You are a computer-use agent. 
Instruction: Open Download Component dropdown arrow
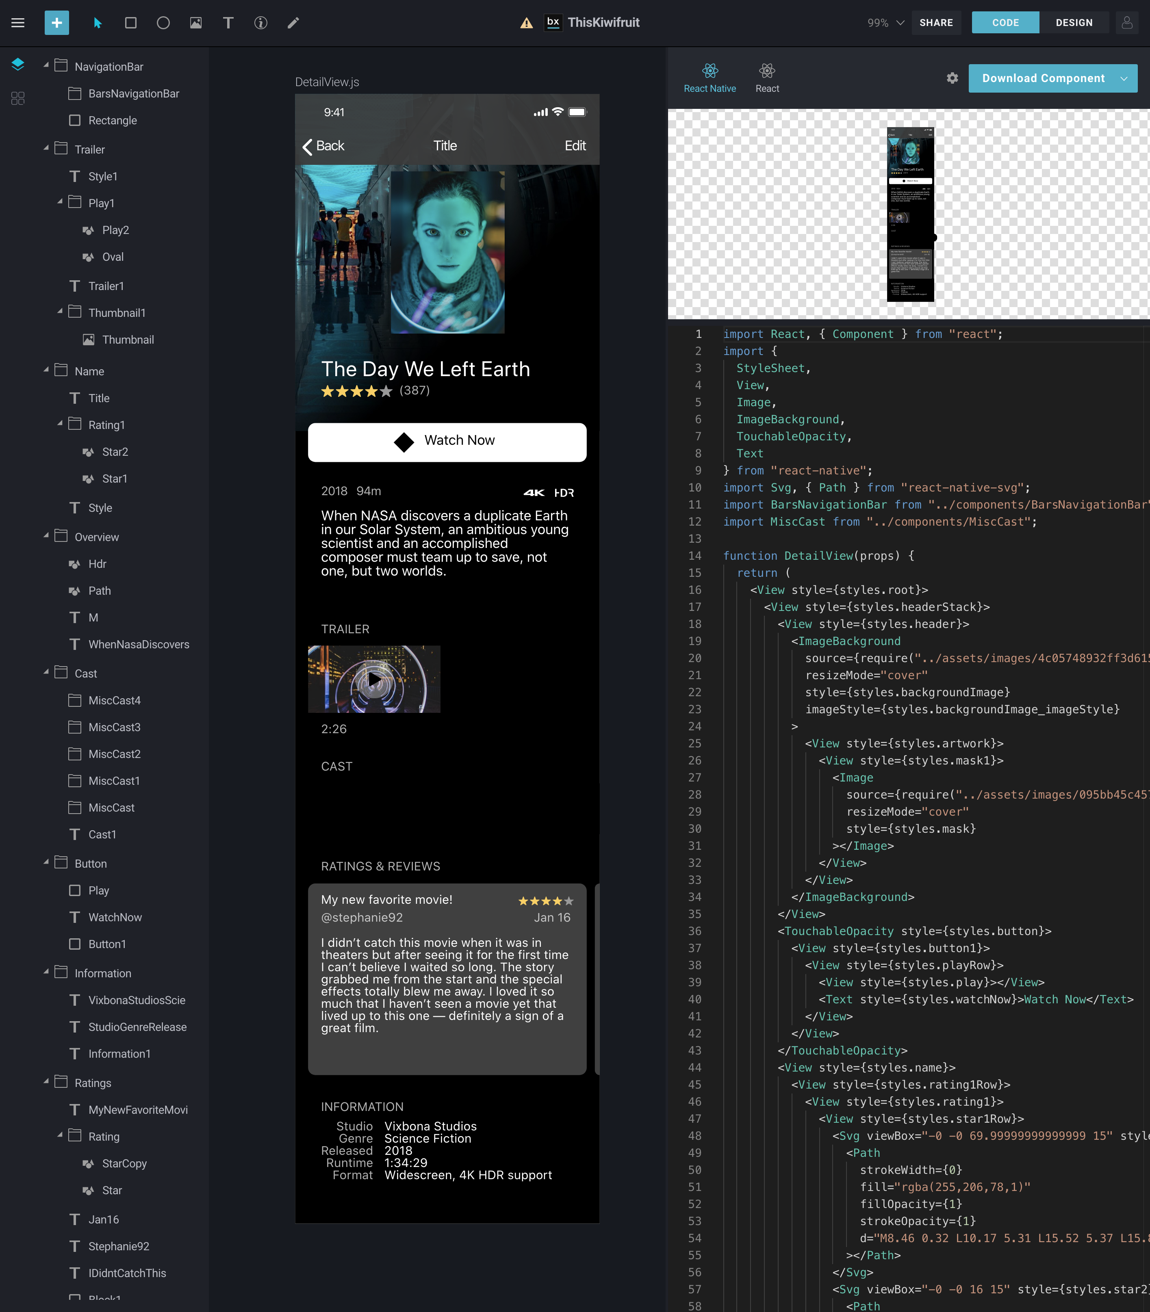(1124, 78)
